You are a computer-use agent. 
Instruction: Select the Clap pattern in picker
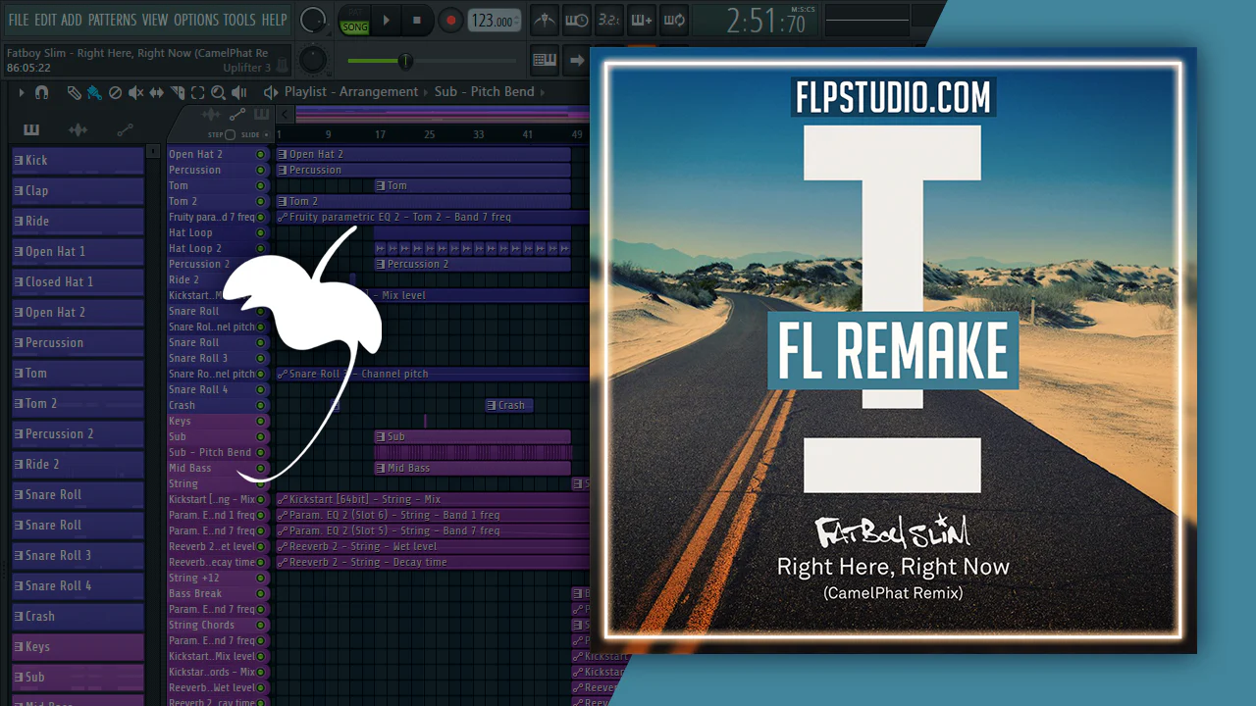point(78,191)
